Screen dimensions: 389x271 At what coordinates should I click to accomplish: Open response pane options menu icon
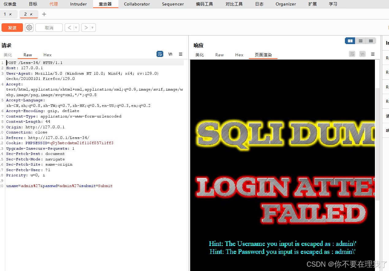coord(373,54)
